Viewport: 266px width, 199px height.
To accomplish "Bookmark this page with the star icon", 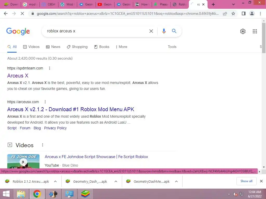I will (x=233, y=13).
